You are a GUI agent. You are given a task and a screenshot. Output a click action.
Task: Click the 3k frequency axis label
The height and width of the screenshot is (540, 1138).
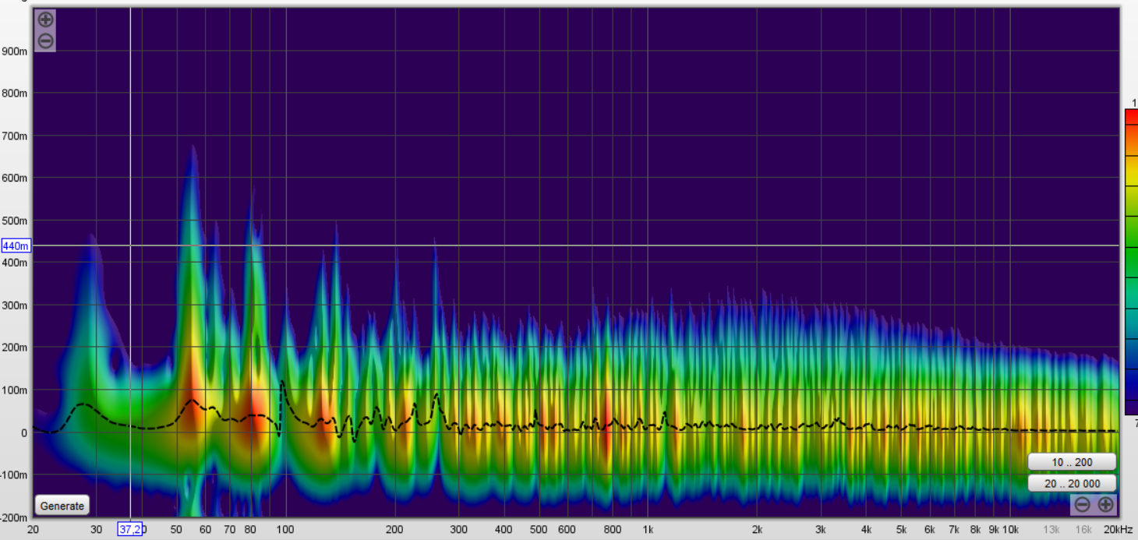coord(822,530)
